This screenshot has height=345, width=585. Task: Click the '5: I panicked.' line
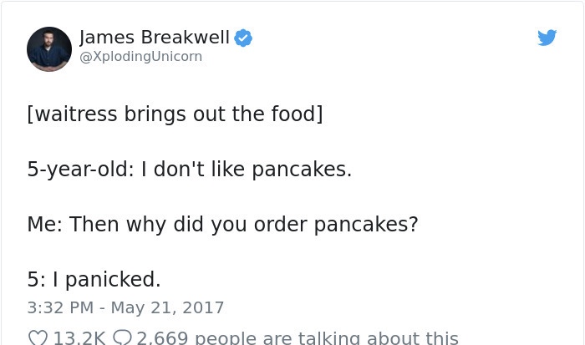tap(94, 279)
